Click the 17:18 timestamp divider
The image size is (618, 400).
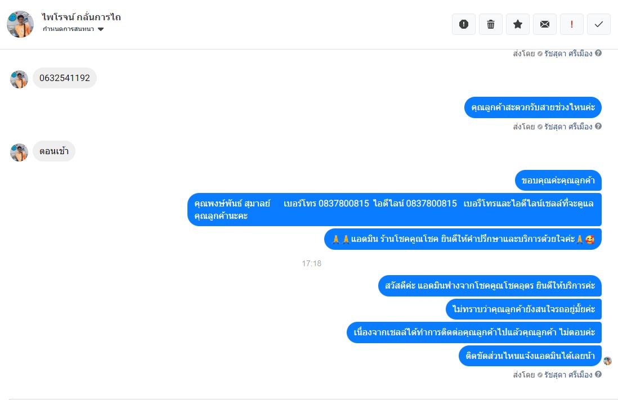click(x=312, y=263)
